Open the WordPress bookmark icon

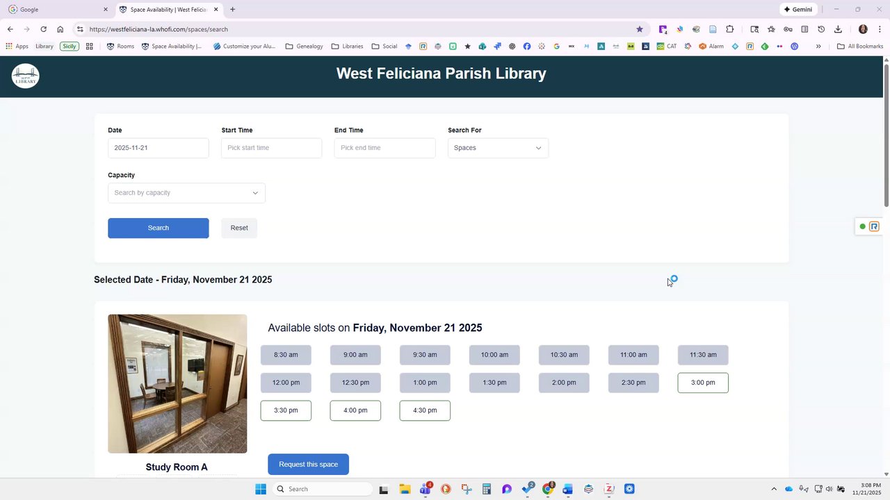point(794,47)
